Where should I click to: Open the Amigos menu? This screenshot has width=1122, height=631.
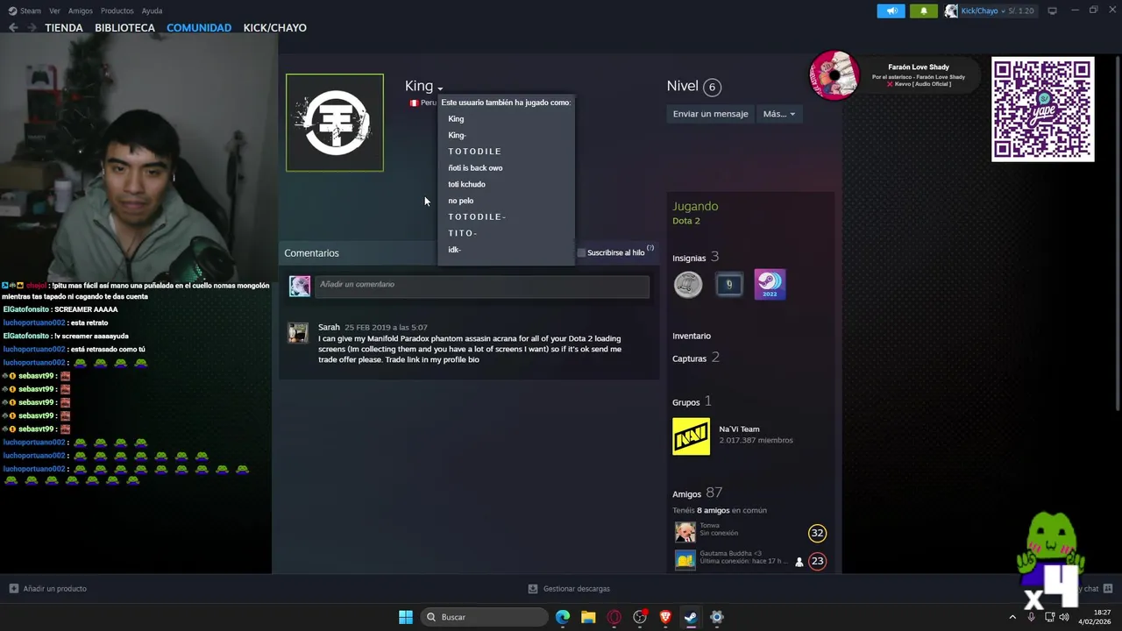pyautogui.click(x=81, y=11)
